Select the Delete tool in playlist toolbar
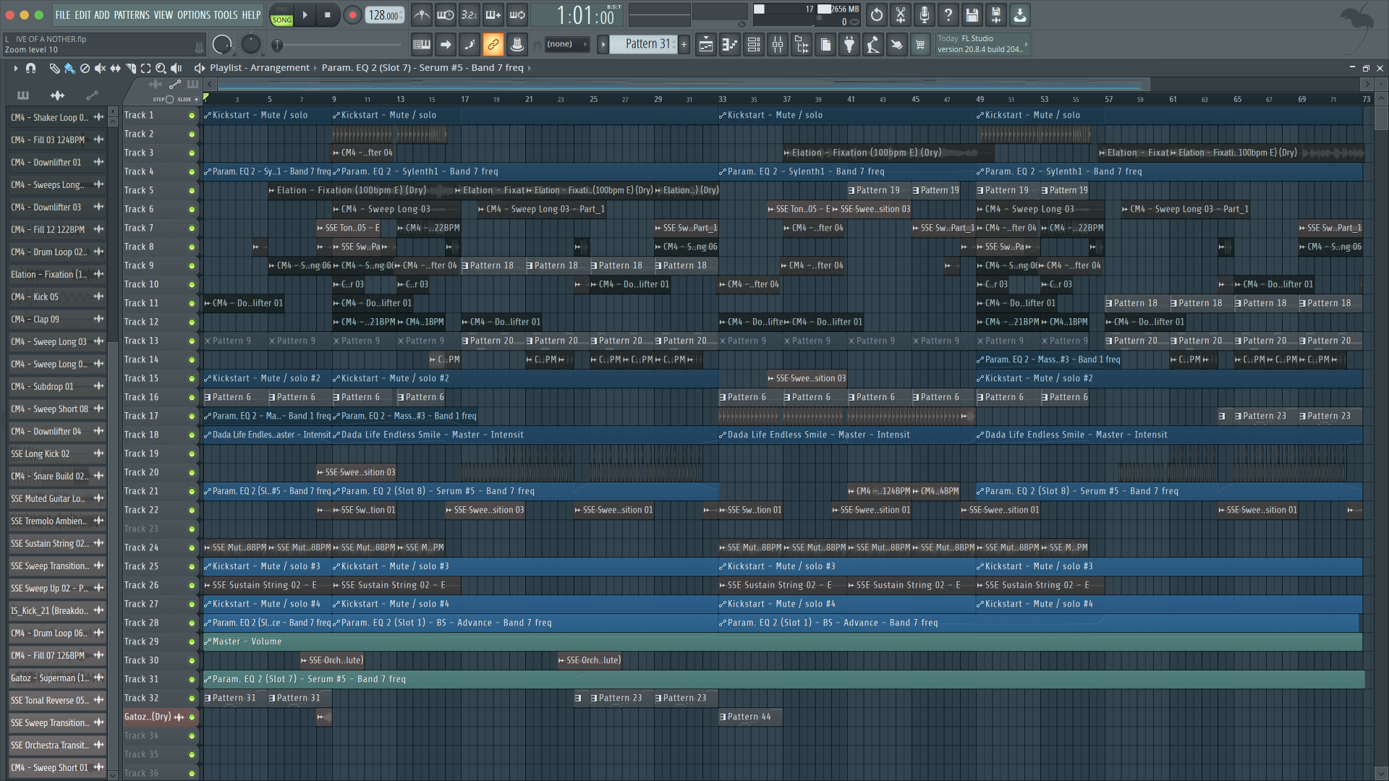 [x=85, y=68]
